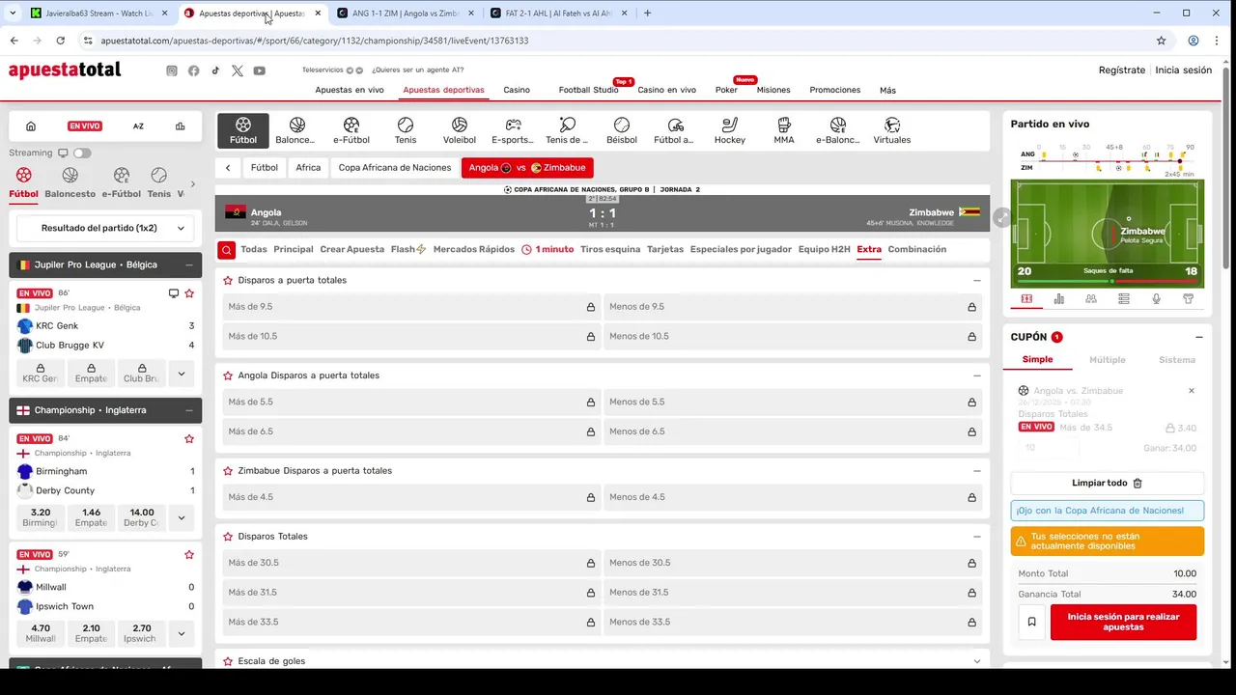This screenshot has width=1236, height=695.
Task: Open the field view icon under live pitch
Action: (x=1026, y=299)
